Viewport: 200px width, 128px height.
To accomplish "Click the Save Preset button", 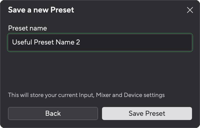I will coord(147,113).
